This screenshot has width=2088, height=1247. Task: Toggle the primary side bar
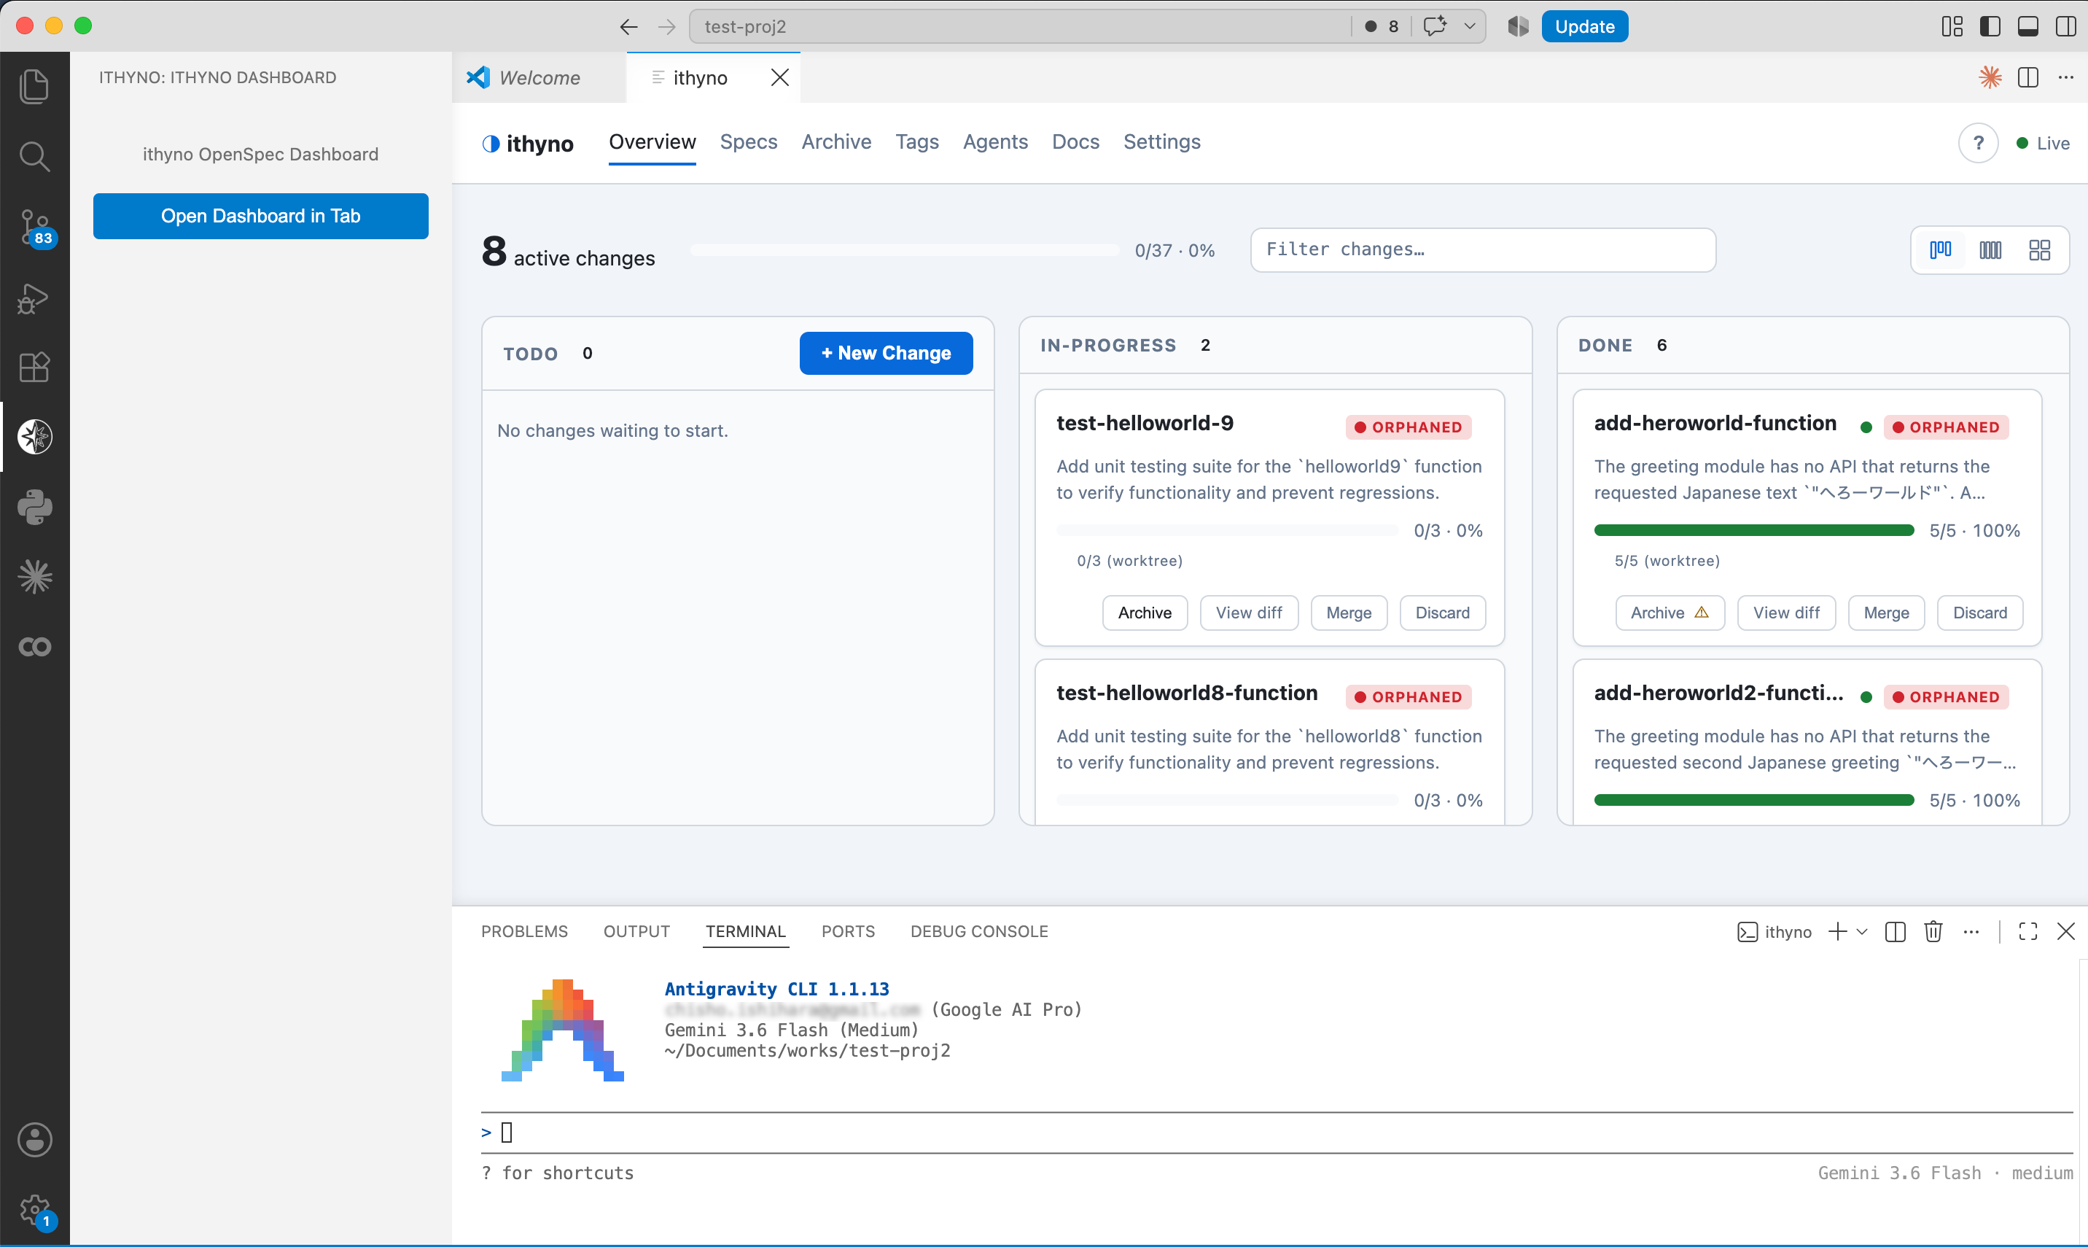click(1990, 26)
